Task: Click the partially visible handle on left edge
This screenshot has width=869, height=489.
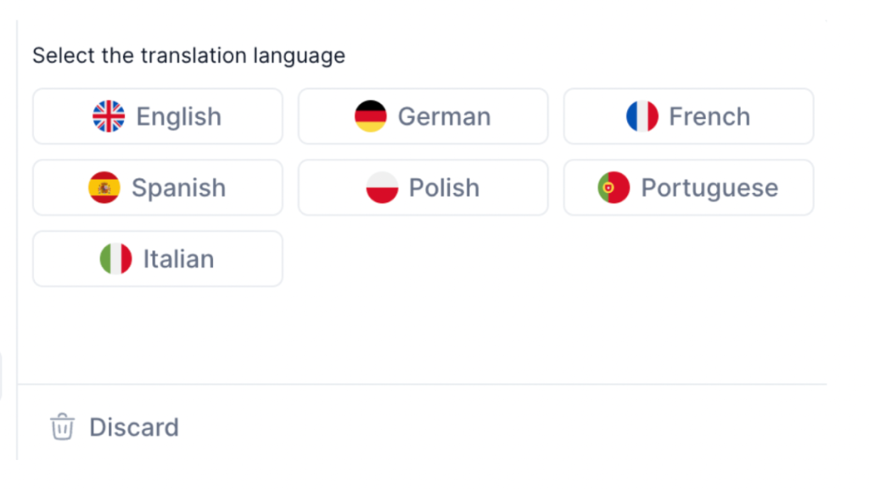Action: (2, 377)
